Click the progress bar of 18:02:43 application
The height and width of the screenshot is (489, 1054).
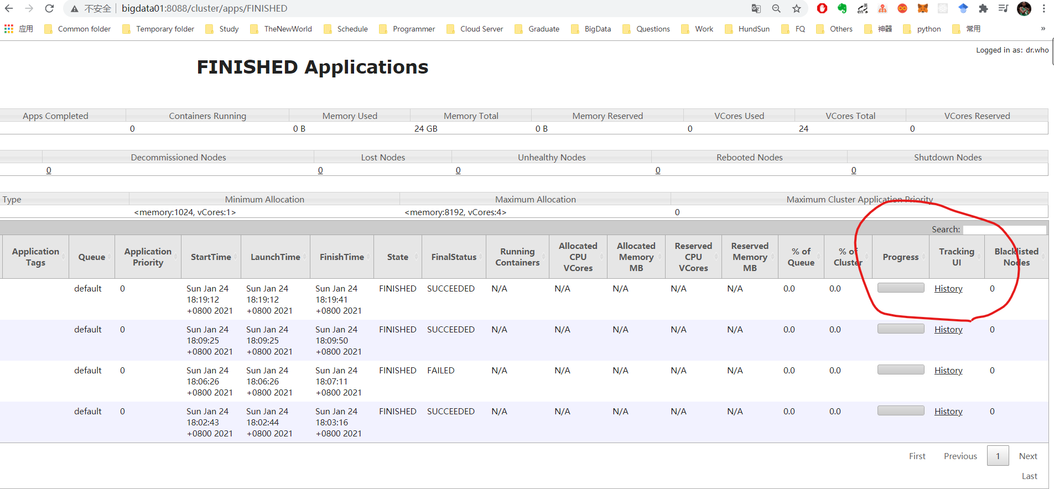(901, 410)
